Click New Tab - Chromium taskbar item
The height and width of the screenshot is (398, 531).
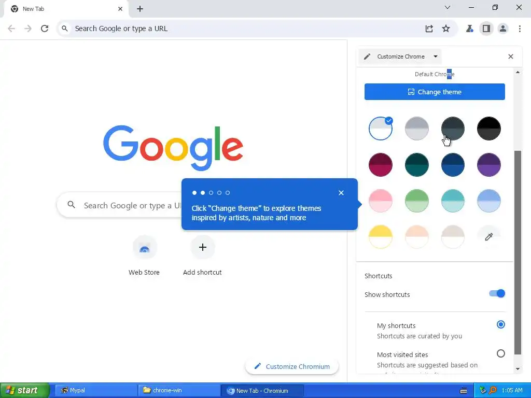[262, 390]
